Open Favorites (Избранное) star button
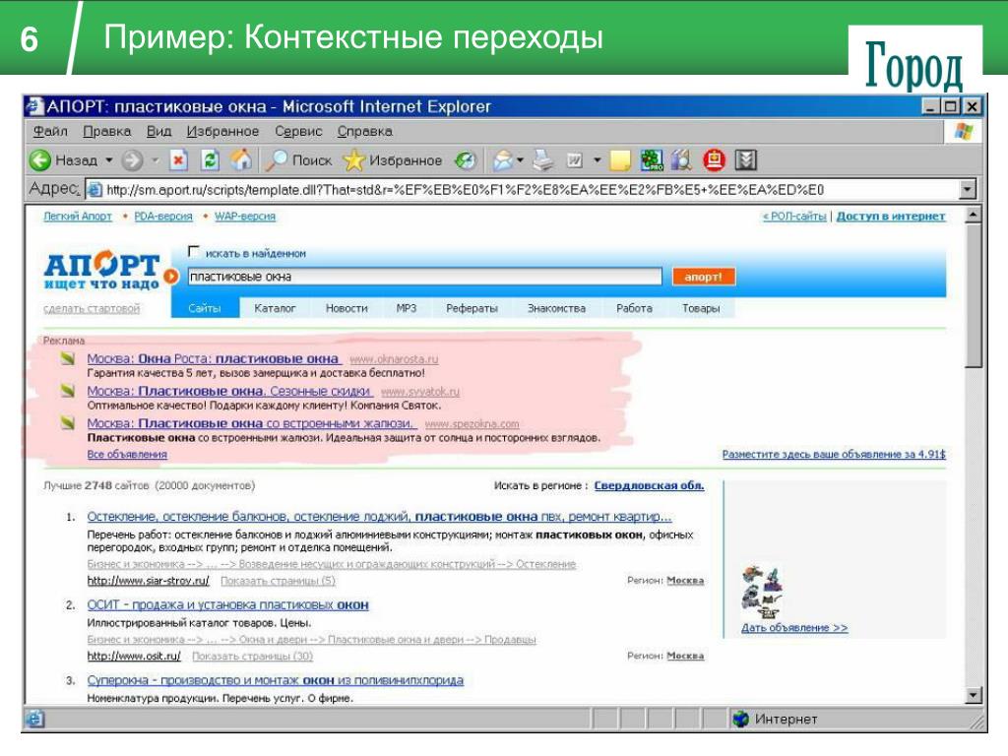Image resolution: width=1008 pixels, height=756 pixels. (353, 160)
